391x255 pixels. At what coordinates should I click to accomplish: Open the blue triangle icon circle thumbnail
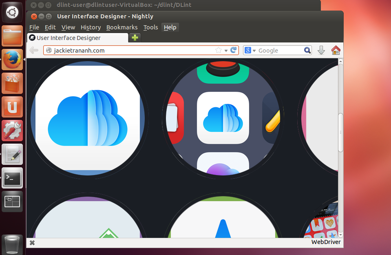[x=223, y=217]
